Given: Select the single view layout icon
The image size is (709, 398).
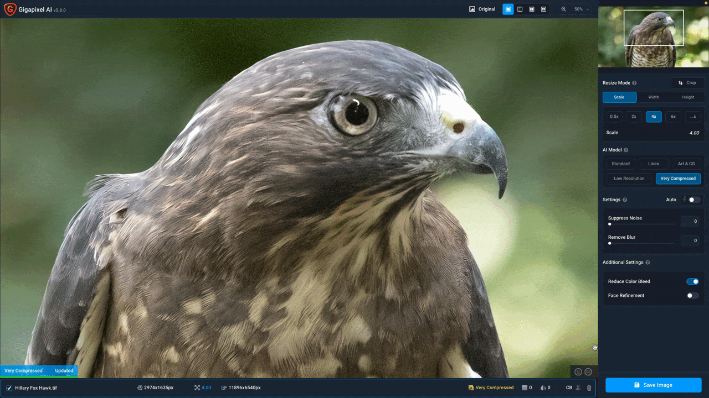Looking at the screenshot, I should click(508, 9).
